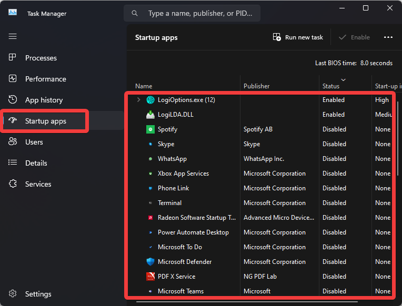Open the three-dot more options menu
The image size is (402, 306).
388,37
